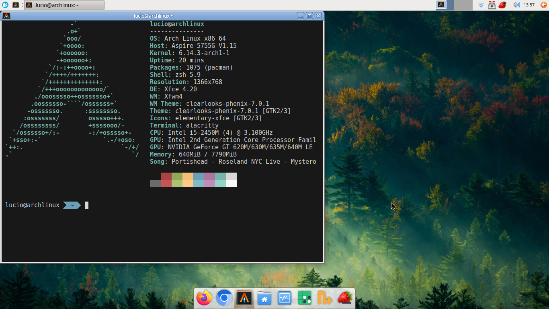
Task: Click the blue '~' directory prompt segment
Action: point(72,205)
